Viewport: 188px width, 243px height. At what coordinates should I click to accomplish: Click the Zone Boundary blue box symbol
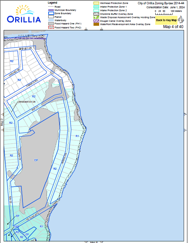(51, 13)
